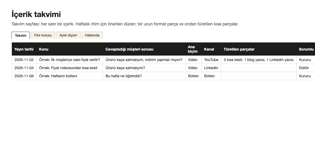Viewport: 315px width, 165px height.
Task: Click the Yayın tarihi column header
Action: (24, 49)
